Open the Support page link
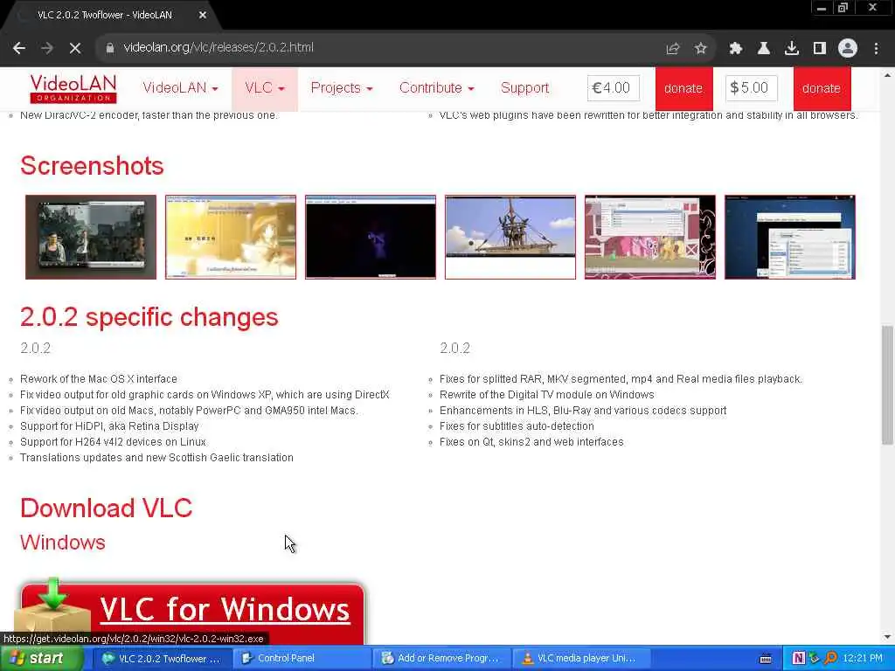This screenshot has width=895, height=671. 524,88
